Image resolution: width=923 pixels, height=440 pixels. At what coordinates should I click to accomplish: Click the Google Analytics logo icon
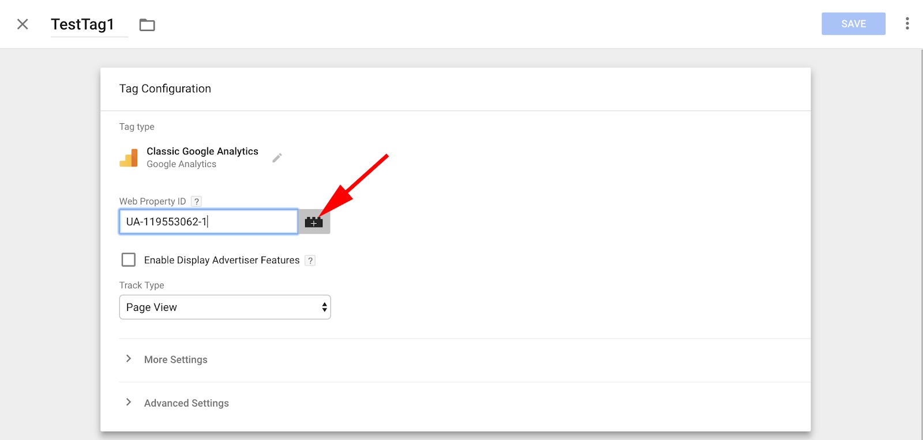coord(129,158)
